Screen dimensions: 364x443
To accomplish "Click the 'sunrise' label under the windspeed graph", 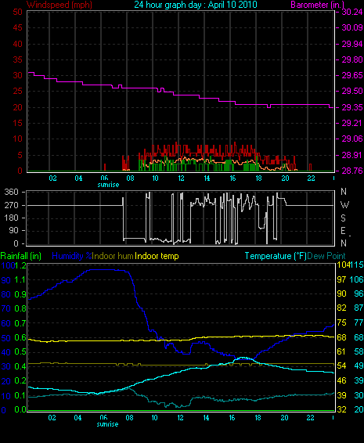I will pos(108,185).
